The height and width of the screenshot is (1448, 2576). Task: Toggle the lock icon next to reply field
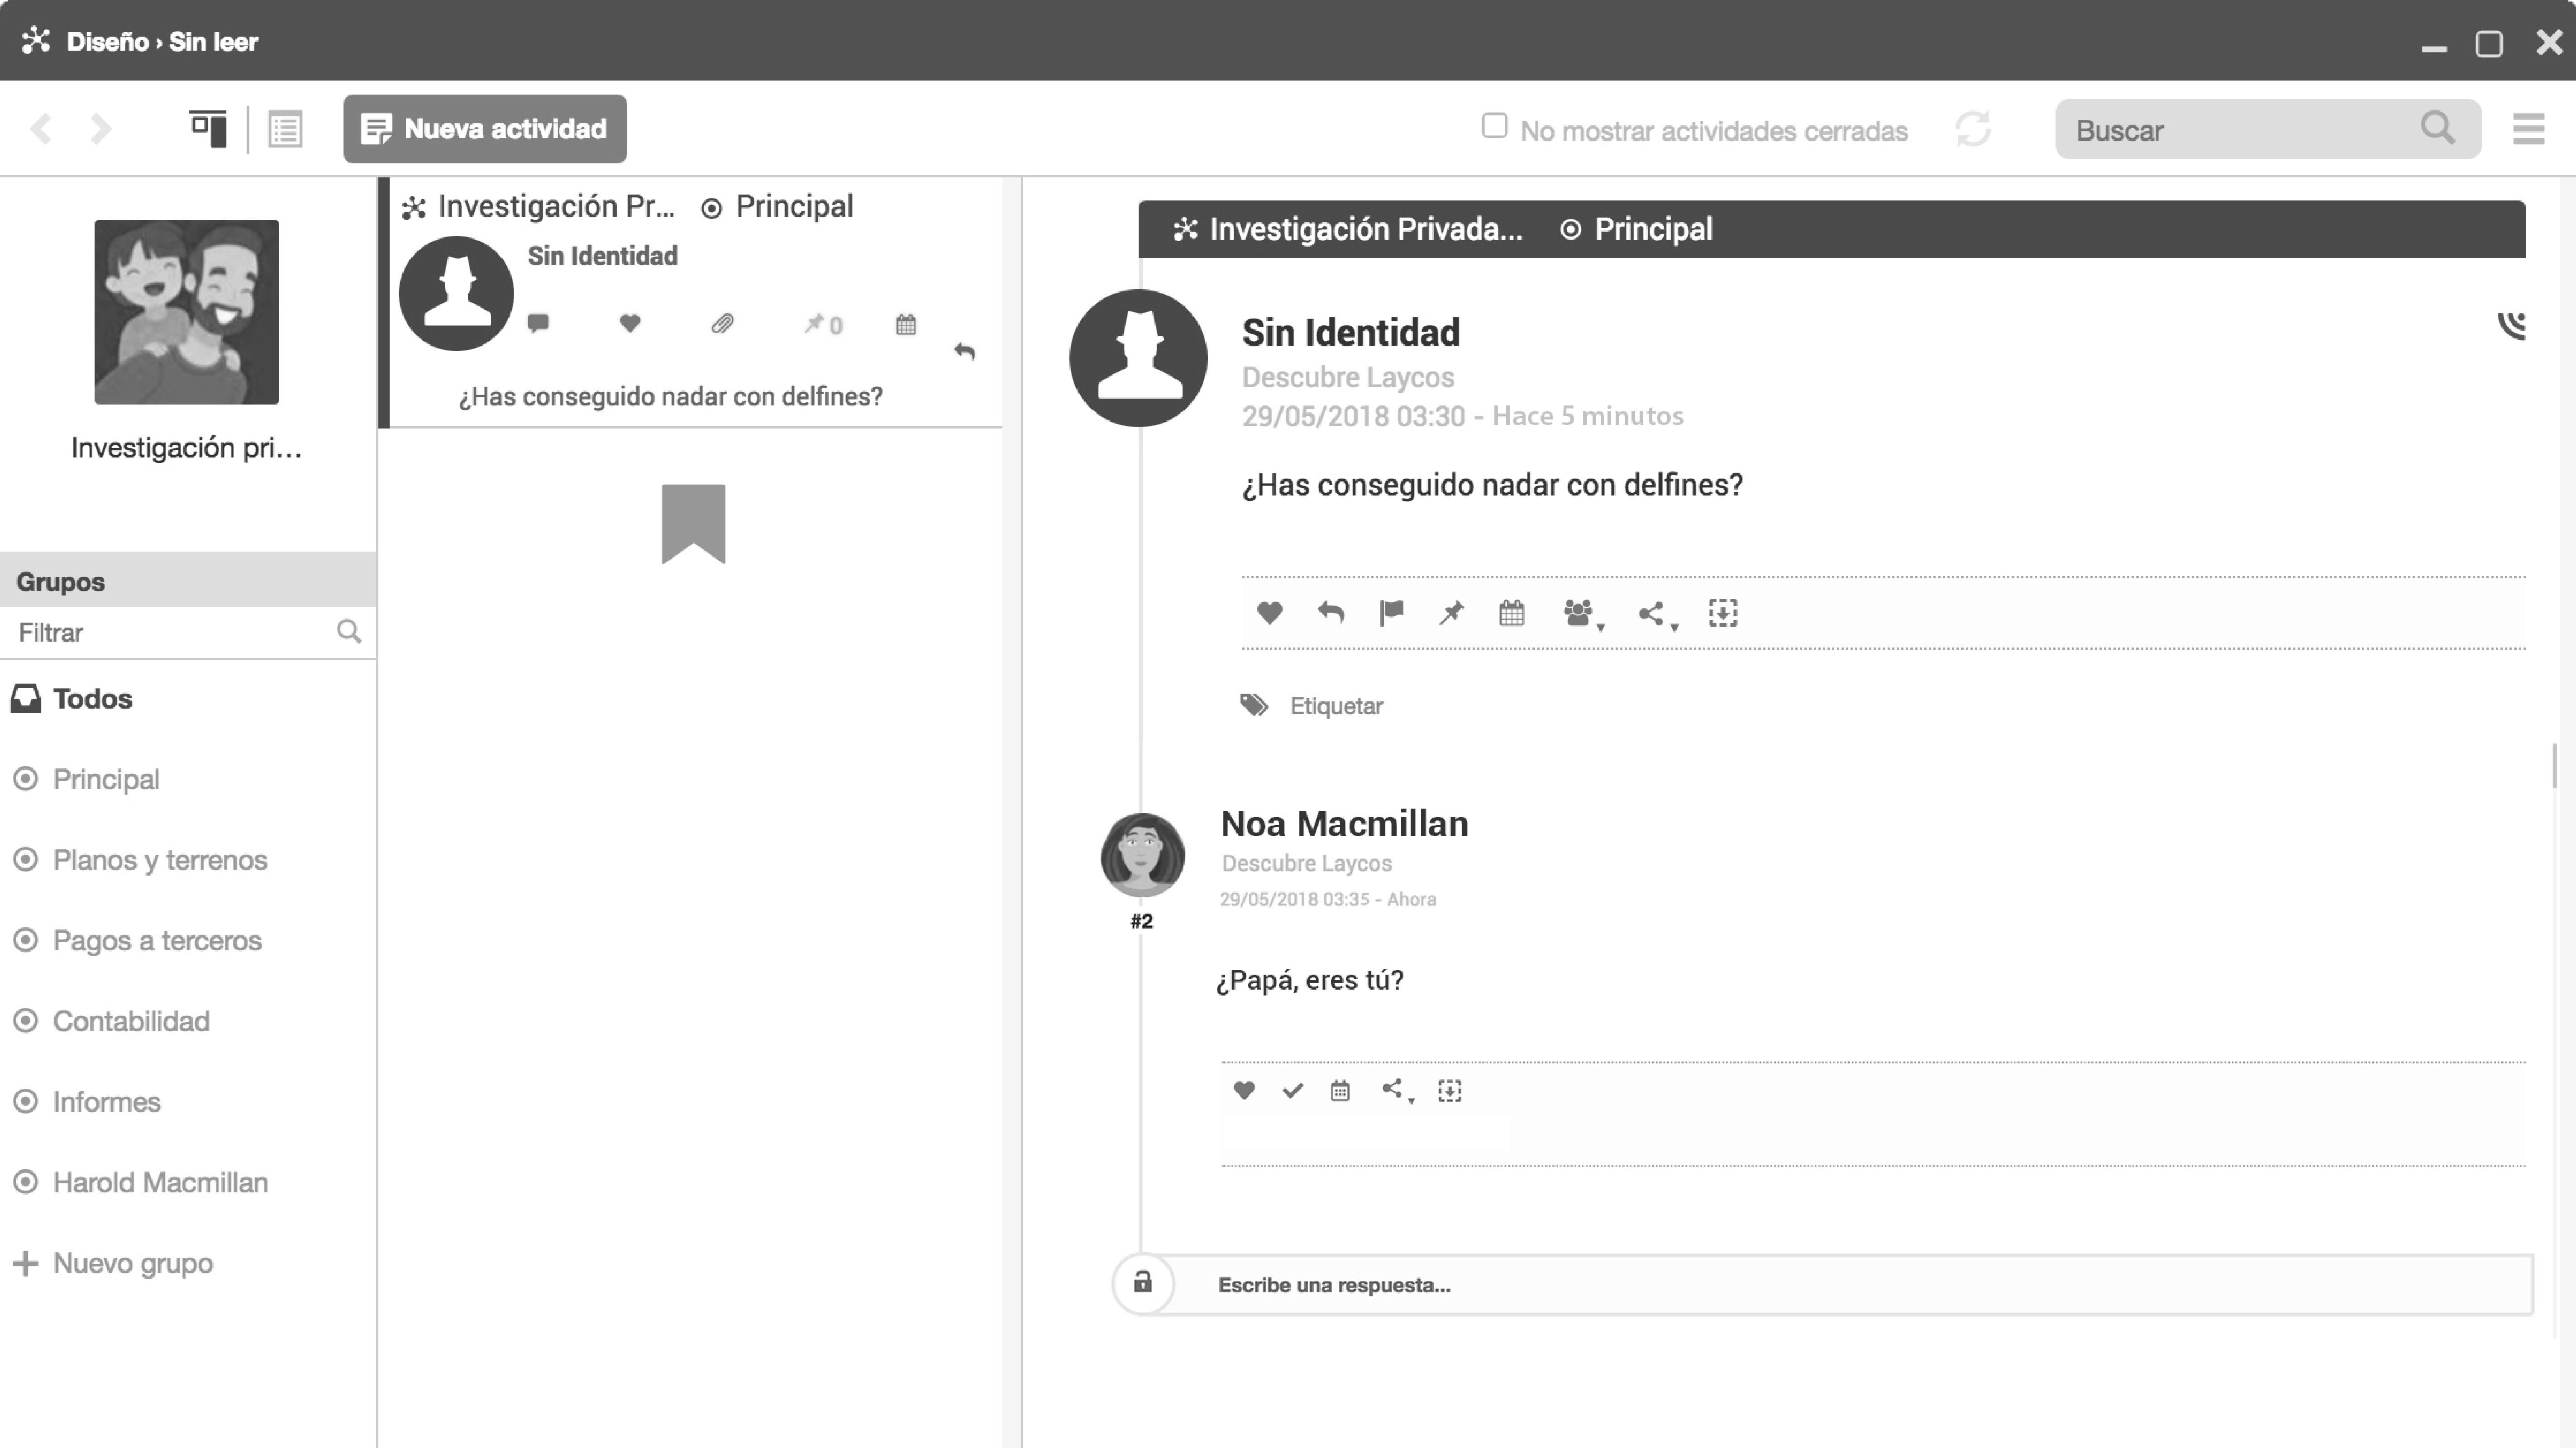[1143, 1282]
